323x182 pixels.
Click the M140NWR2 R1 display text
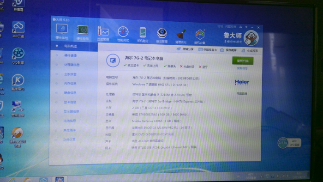coord(162,127)
